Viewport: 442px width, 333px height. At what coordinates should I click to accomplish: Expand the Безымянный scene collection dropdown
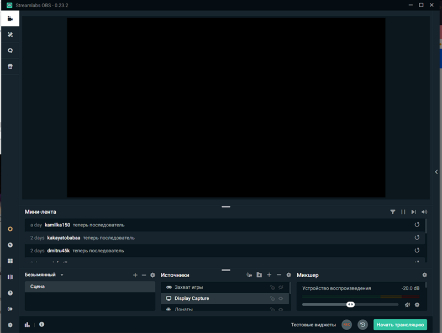coord(62,275)
